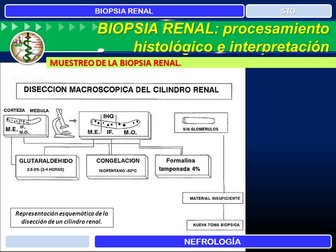This screenshot has height=252, width=336.
Task: Click the CORTEZA label
Action: (x=14, y=110)
